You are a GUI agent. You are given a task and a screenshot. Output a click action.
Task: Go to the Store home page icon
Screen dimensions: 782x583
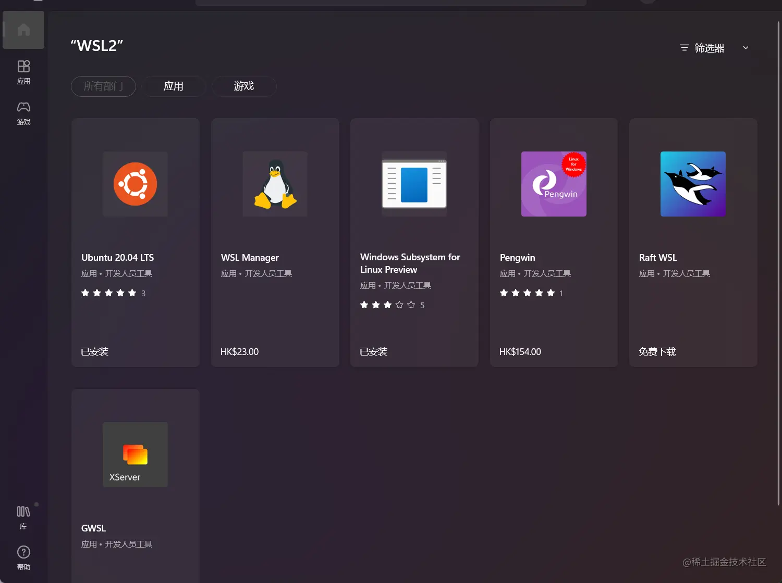pos(23,30)
